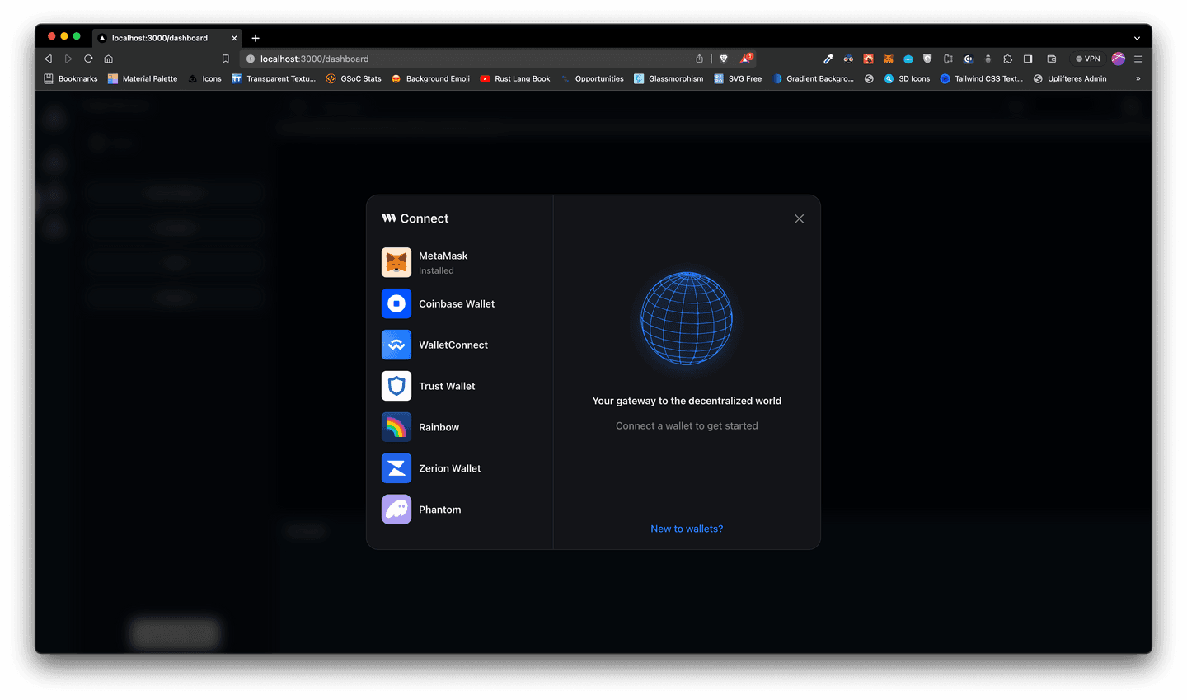1187x700 pixels.
Task: Bookmark this page with the bookmark icon
Action: coord(225,59)
